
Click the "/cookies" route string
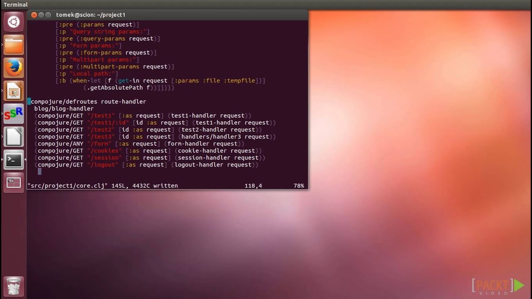[104, 151]
